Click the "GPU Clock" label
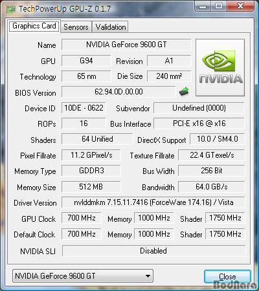The height and width of the screenshot is (291, 259). pos(39,219)
